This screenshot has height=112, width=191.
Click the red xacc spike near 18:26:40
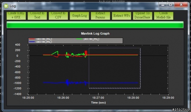click(86, 53)
